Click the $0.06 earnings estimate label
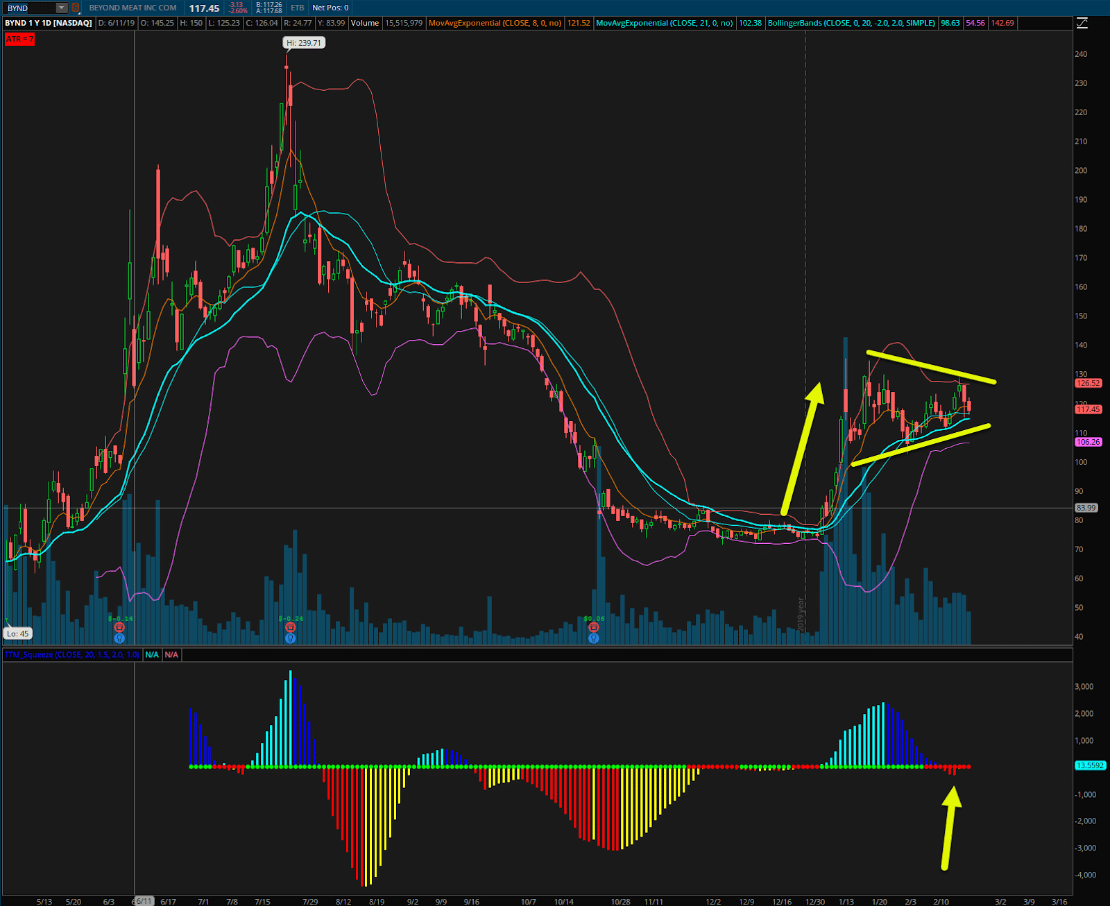1110x906 pixels. click(x=594, y=618)
